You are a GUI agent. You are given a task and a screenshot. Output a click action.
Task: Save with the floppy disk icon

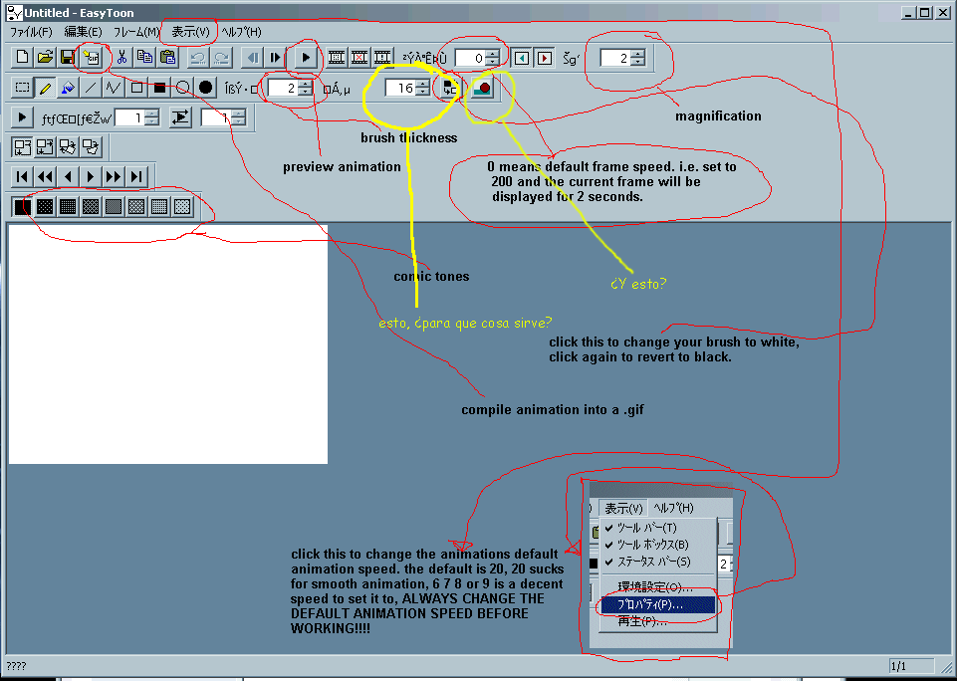pyautogui.click(x=67, y=58)
